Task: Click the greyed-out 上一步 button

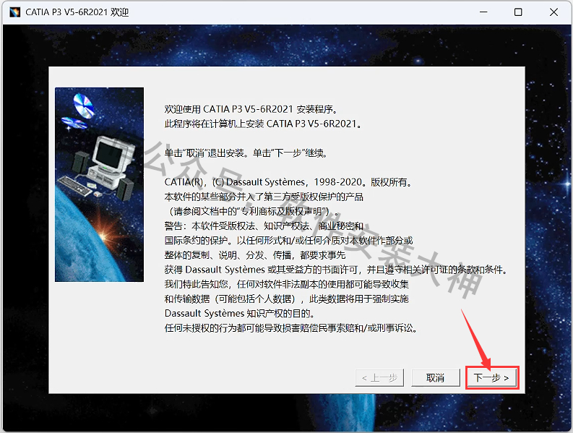Action: click(379, 377)
